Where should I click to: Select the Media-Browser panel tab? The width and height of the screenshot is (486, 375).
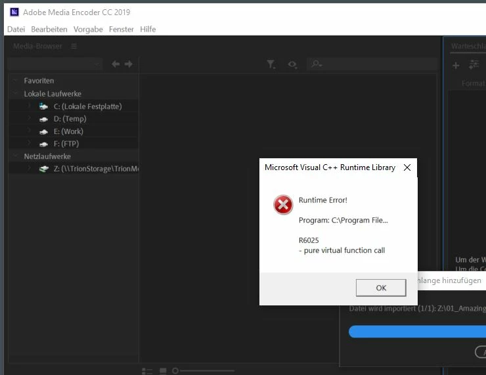37,46
